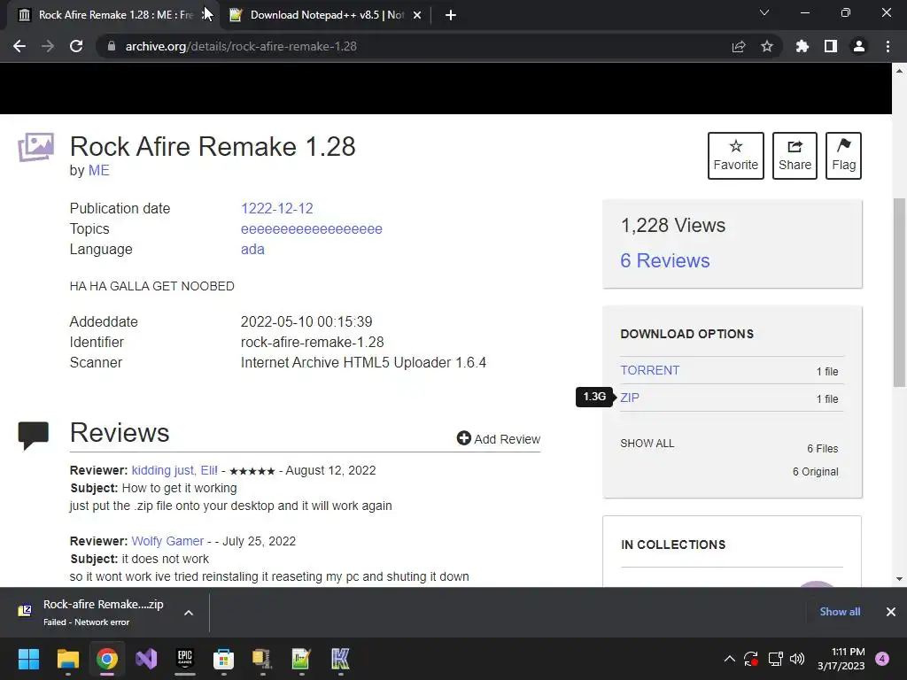Open the K app taskbar icon
Screen dimensions: 907x680
(x=340, y=659)
